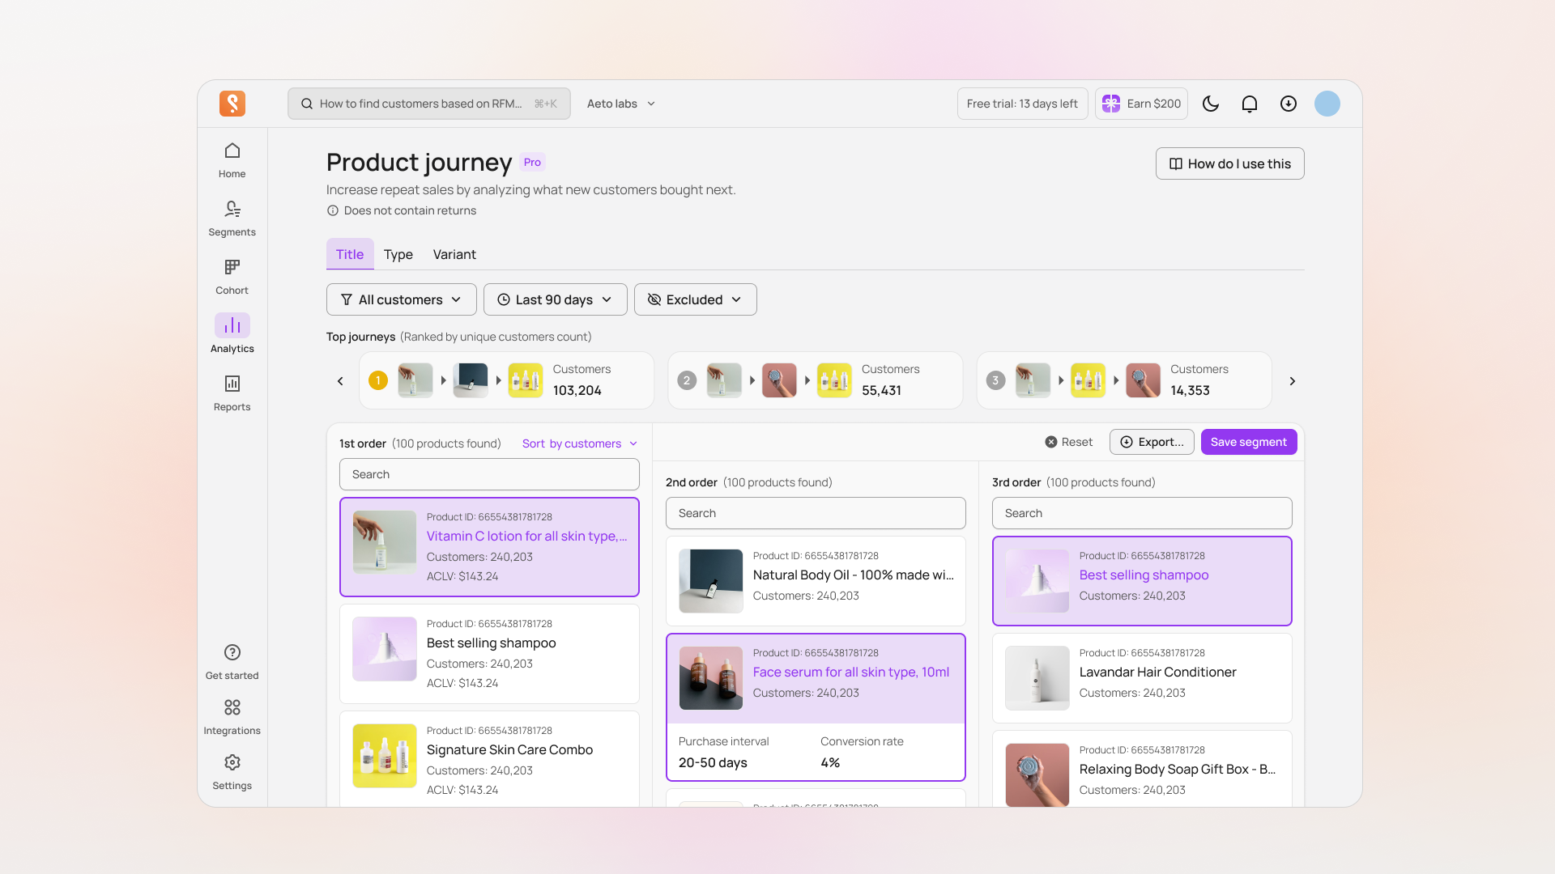The image size is (1555, 874).
Task: Click the Relaxing Body Soap thumbnail
Action: coord(1037,774)
